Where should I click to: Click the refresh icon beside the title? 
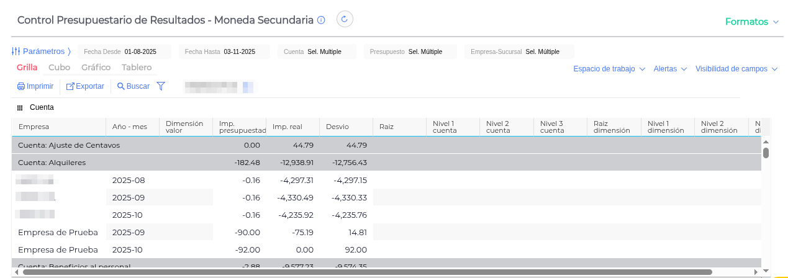(x=345, y=19)
